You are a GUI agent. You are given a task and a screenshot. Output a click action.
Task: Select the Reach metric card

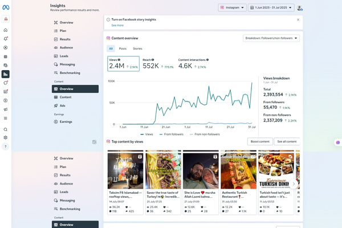(158, 63)
